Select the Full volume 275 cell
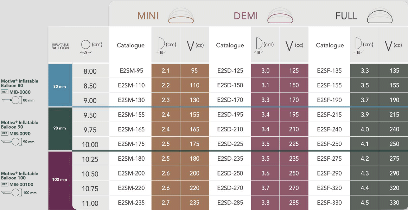Screen dimensions: 408x210 click(394, 159)
